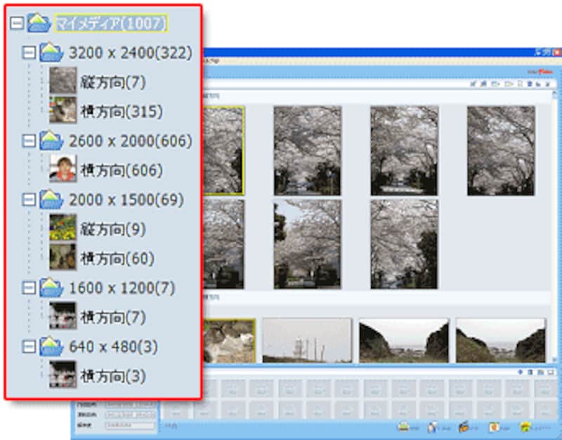
Task: Click the portrait thumbnail icon beside 横方向(606)
Action: coord(63,170)
